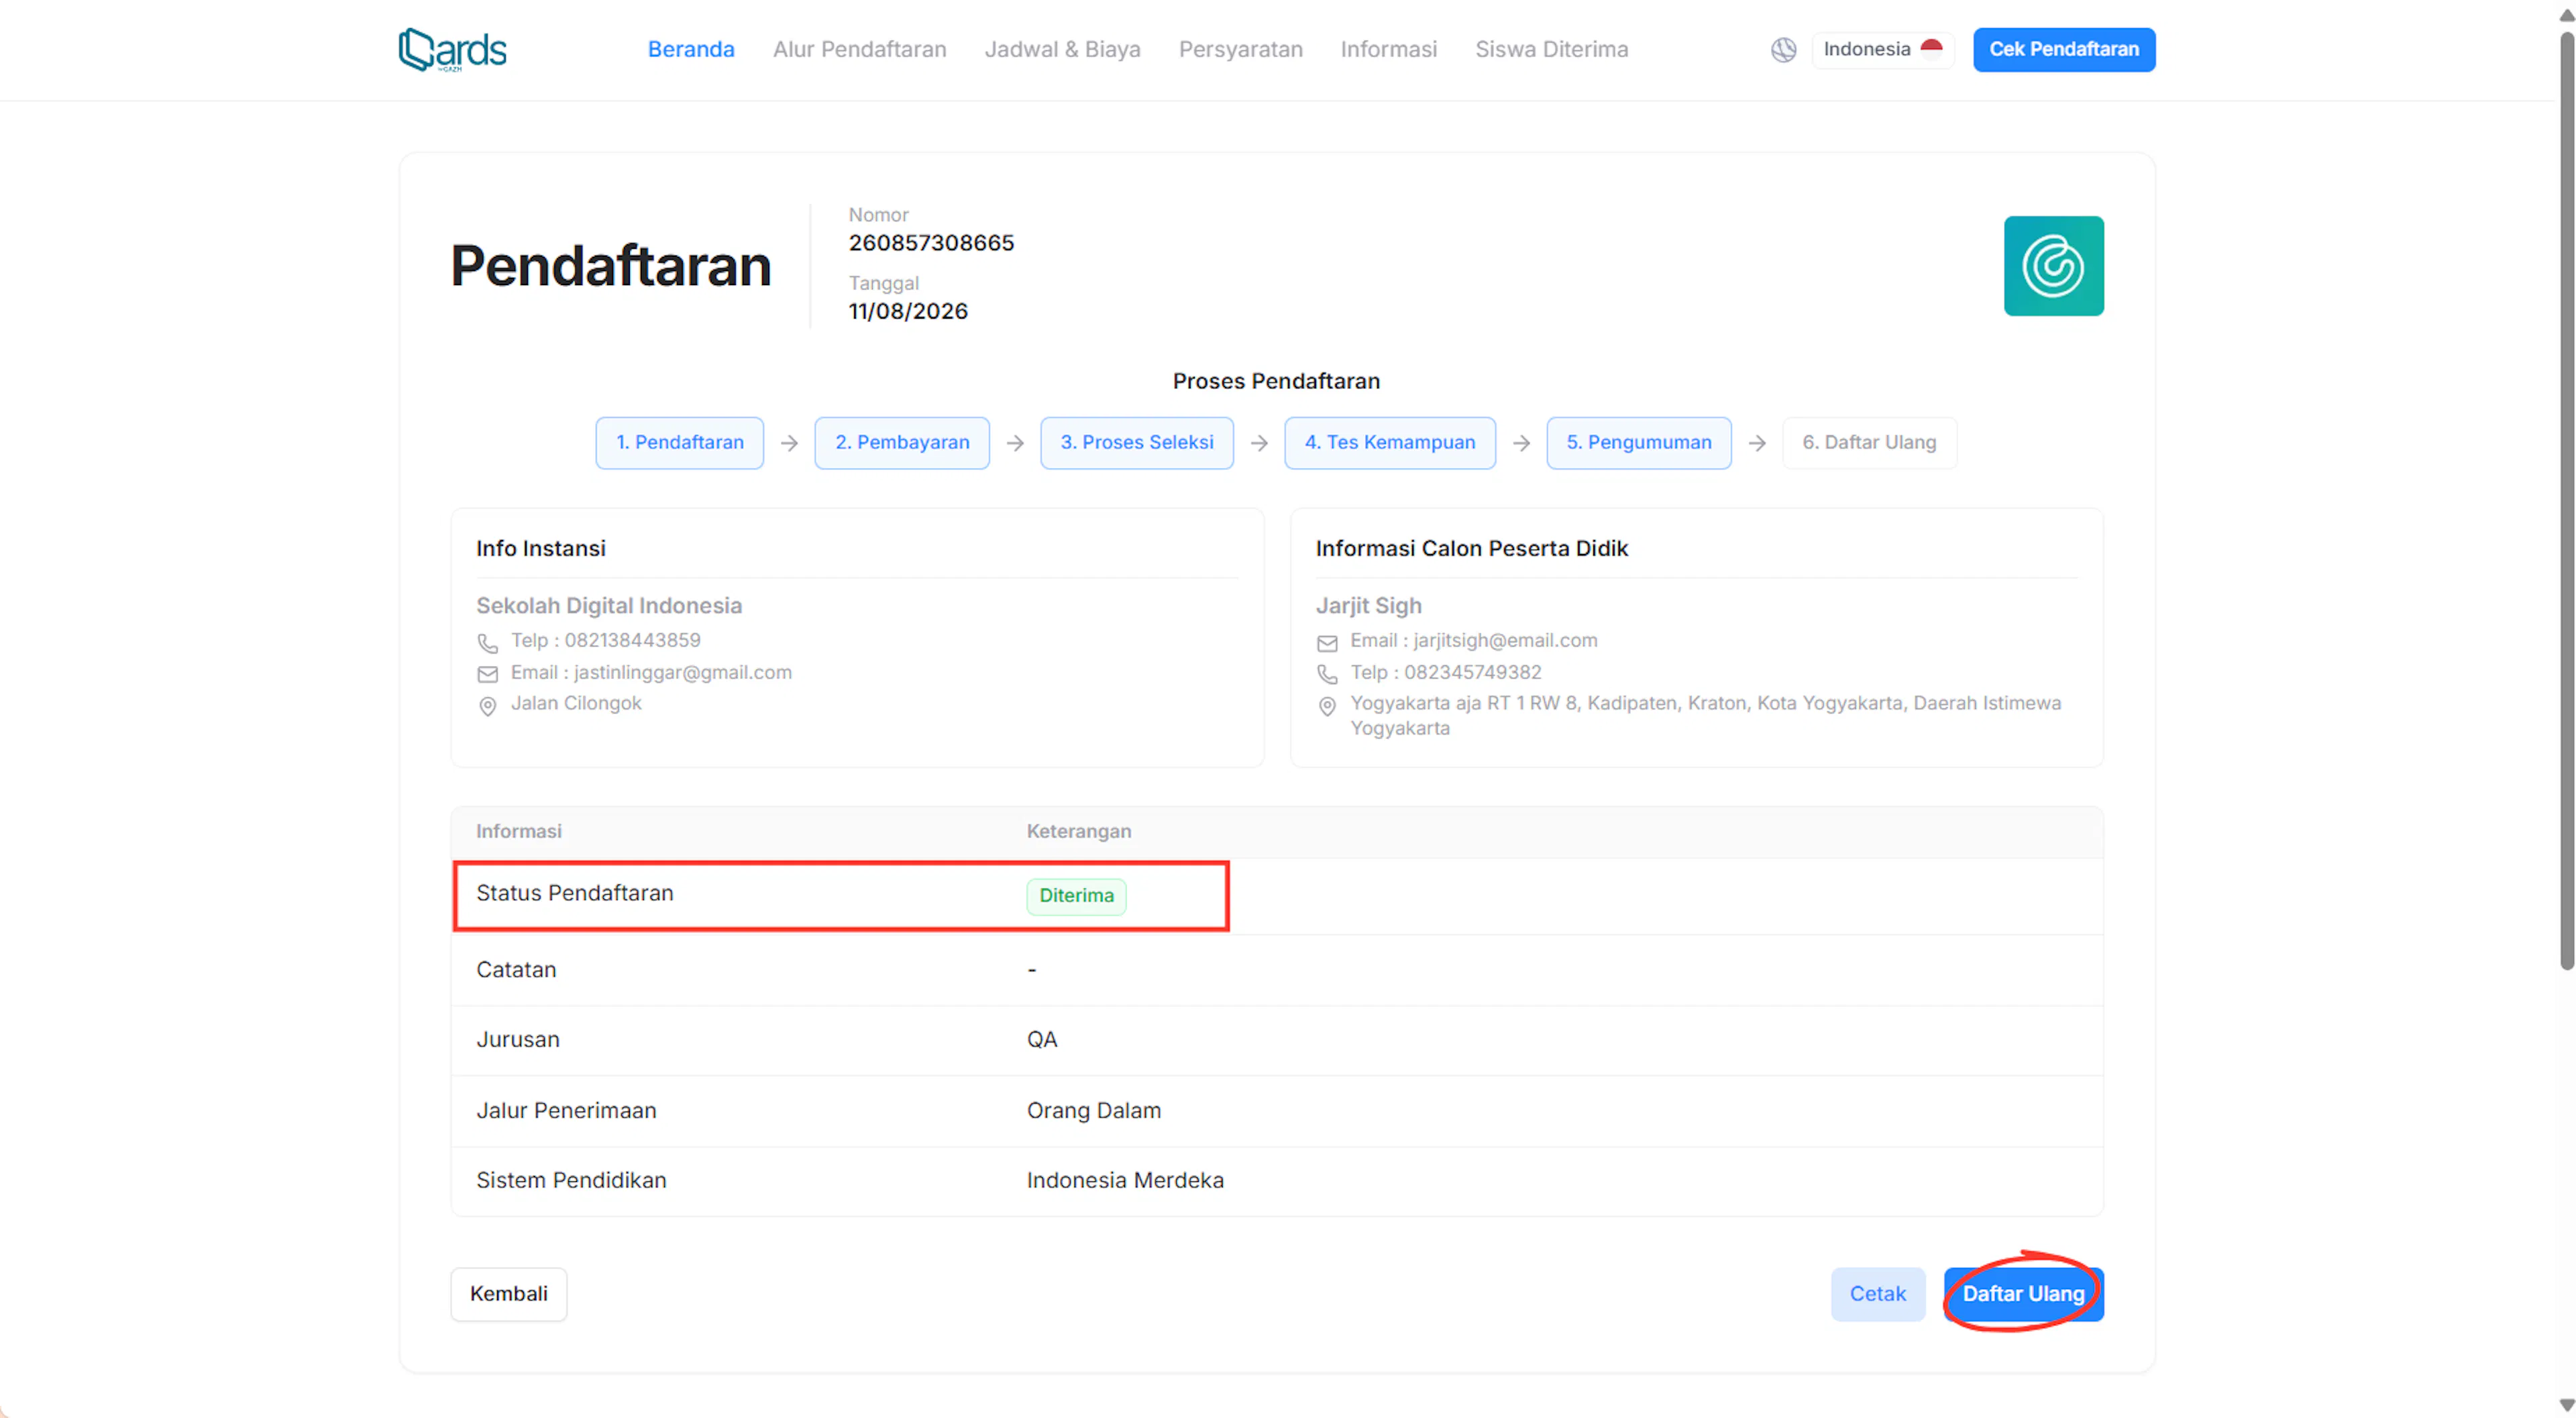Viewport: 2576px width, 1418px height.
Task: Select step 4. Tes Kemampuan
Action: point(1389,442)
